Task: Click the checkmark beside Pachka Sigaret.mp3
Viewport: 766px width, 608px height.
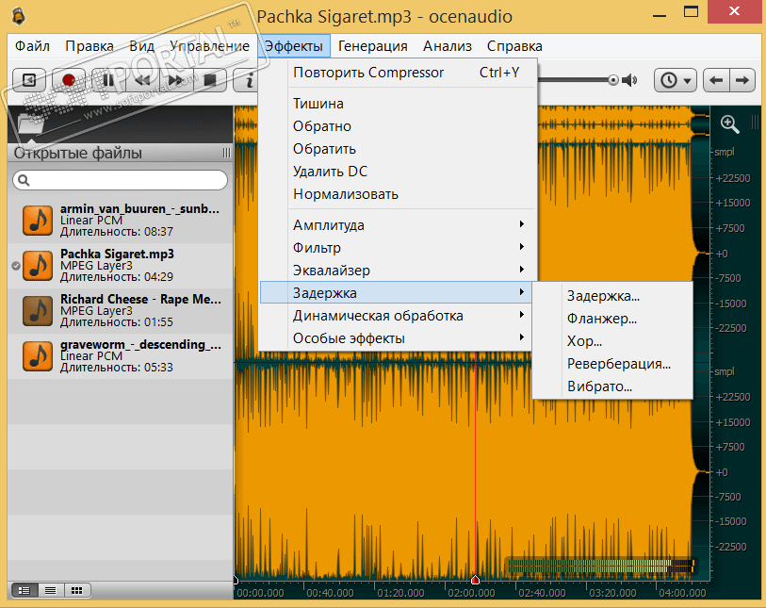Action: (16, 266)
